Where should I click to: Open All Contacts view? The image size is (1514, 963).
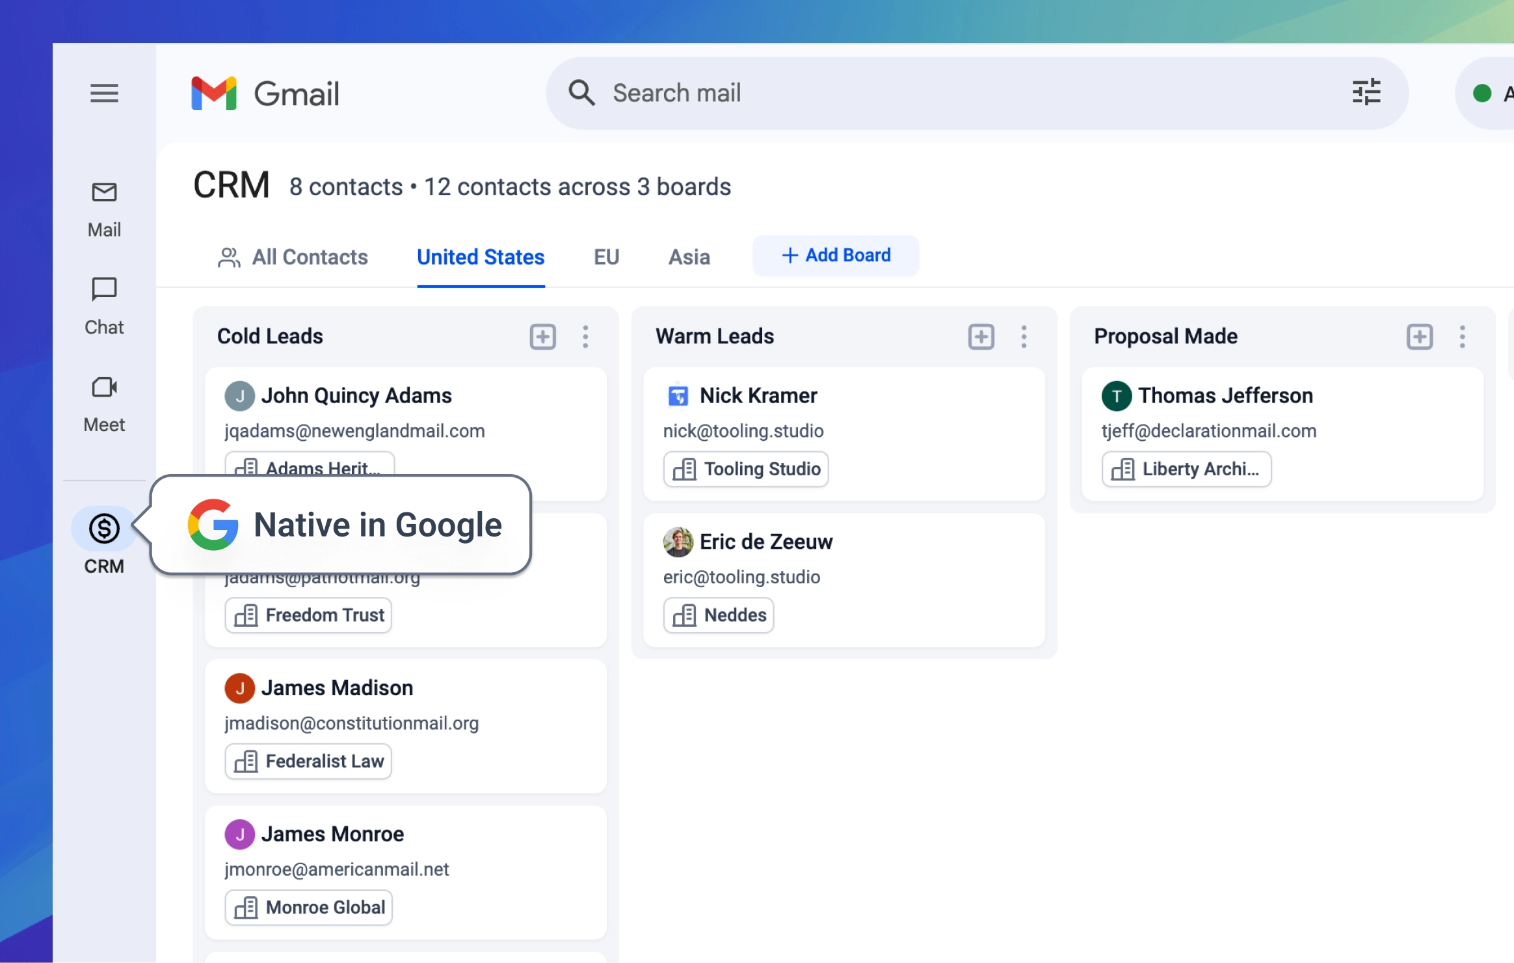(291, 256)
